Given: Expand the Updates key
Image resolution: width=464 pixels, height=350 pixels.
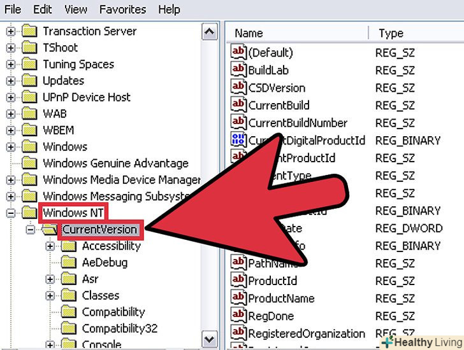Looking at the screenshot, I should point(11,81).
